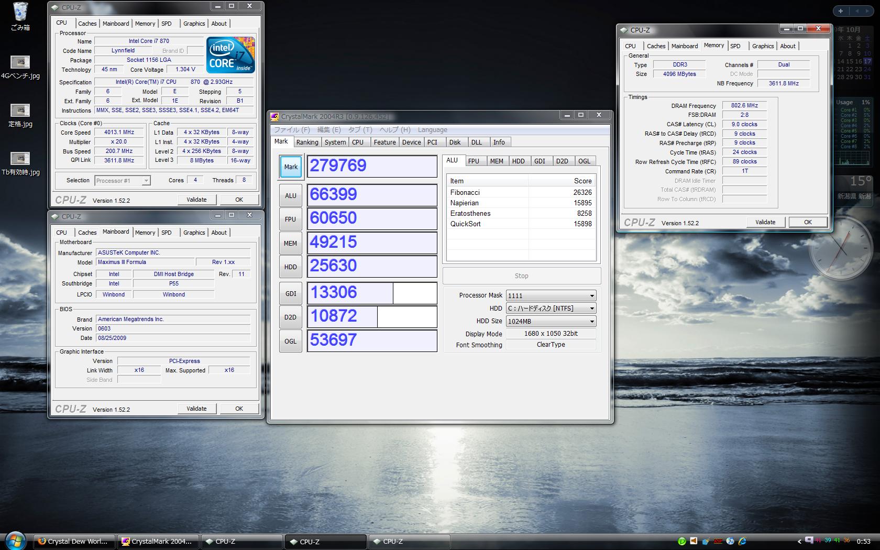Launch Internet Explorer from the quick launch tray
Image resolution: width=880 pixels, height=550 pixels.
[x=742, y=541]
